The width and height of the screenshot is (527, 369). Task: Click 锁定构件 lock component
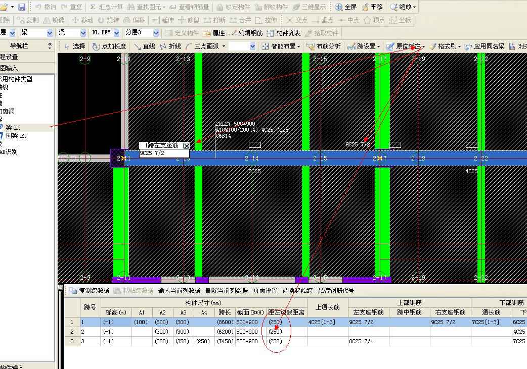tap(233, 7)
